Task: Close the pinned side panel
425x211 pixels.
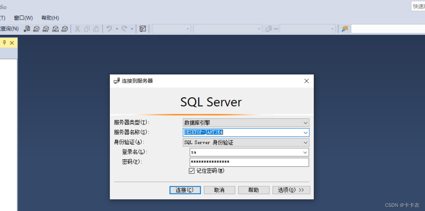Action: tap(12, 43)
